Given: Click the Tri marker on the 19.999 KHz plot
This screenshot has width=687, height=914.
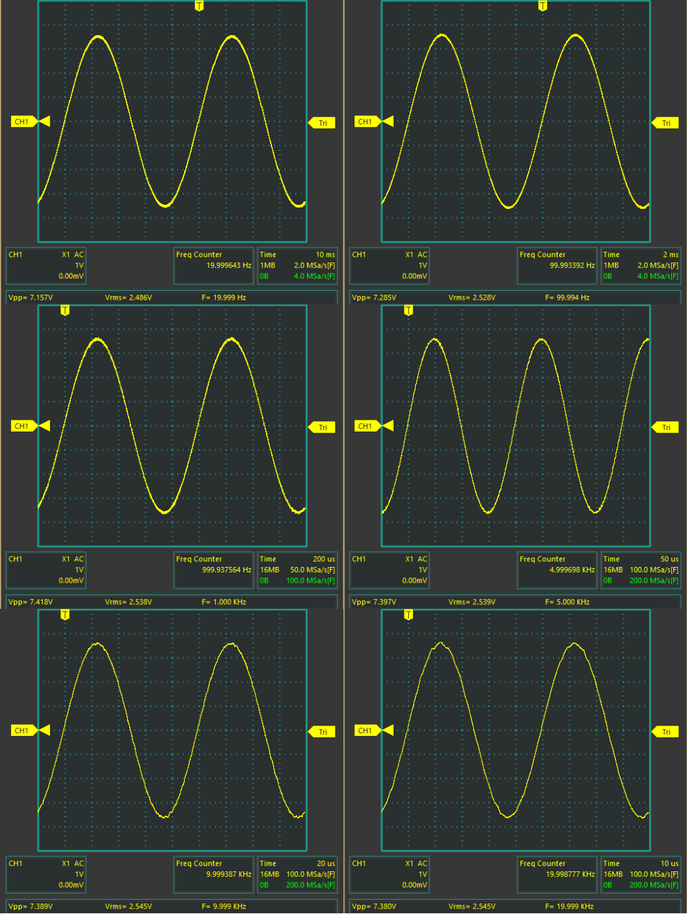Looking at the screenshot, I should [666, 732].
